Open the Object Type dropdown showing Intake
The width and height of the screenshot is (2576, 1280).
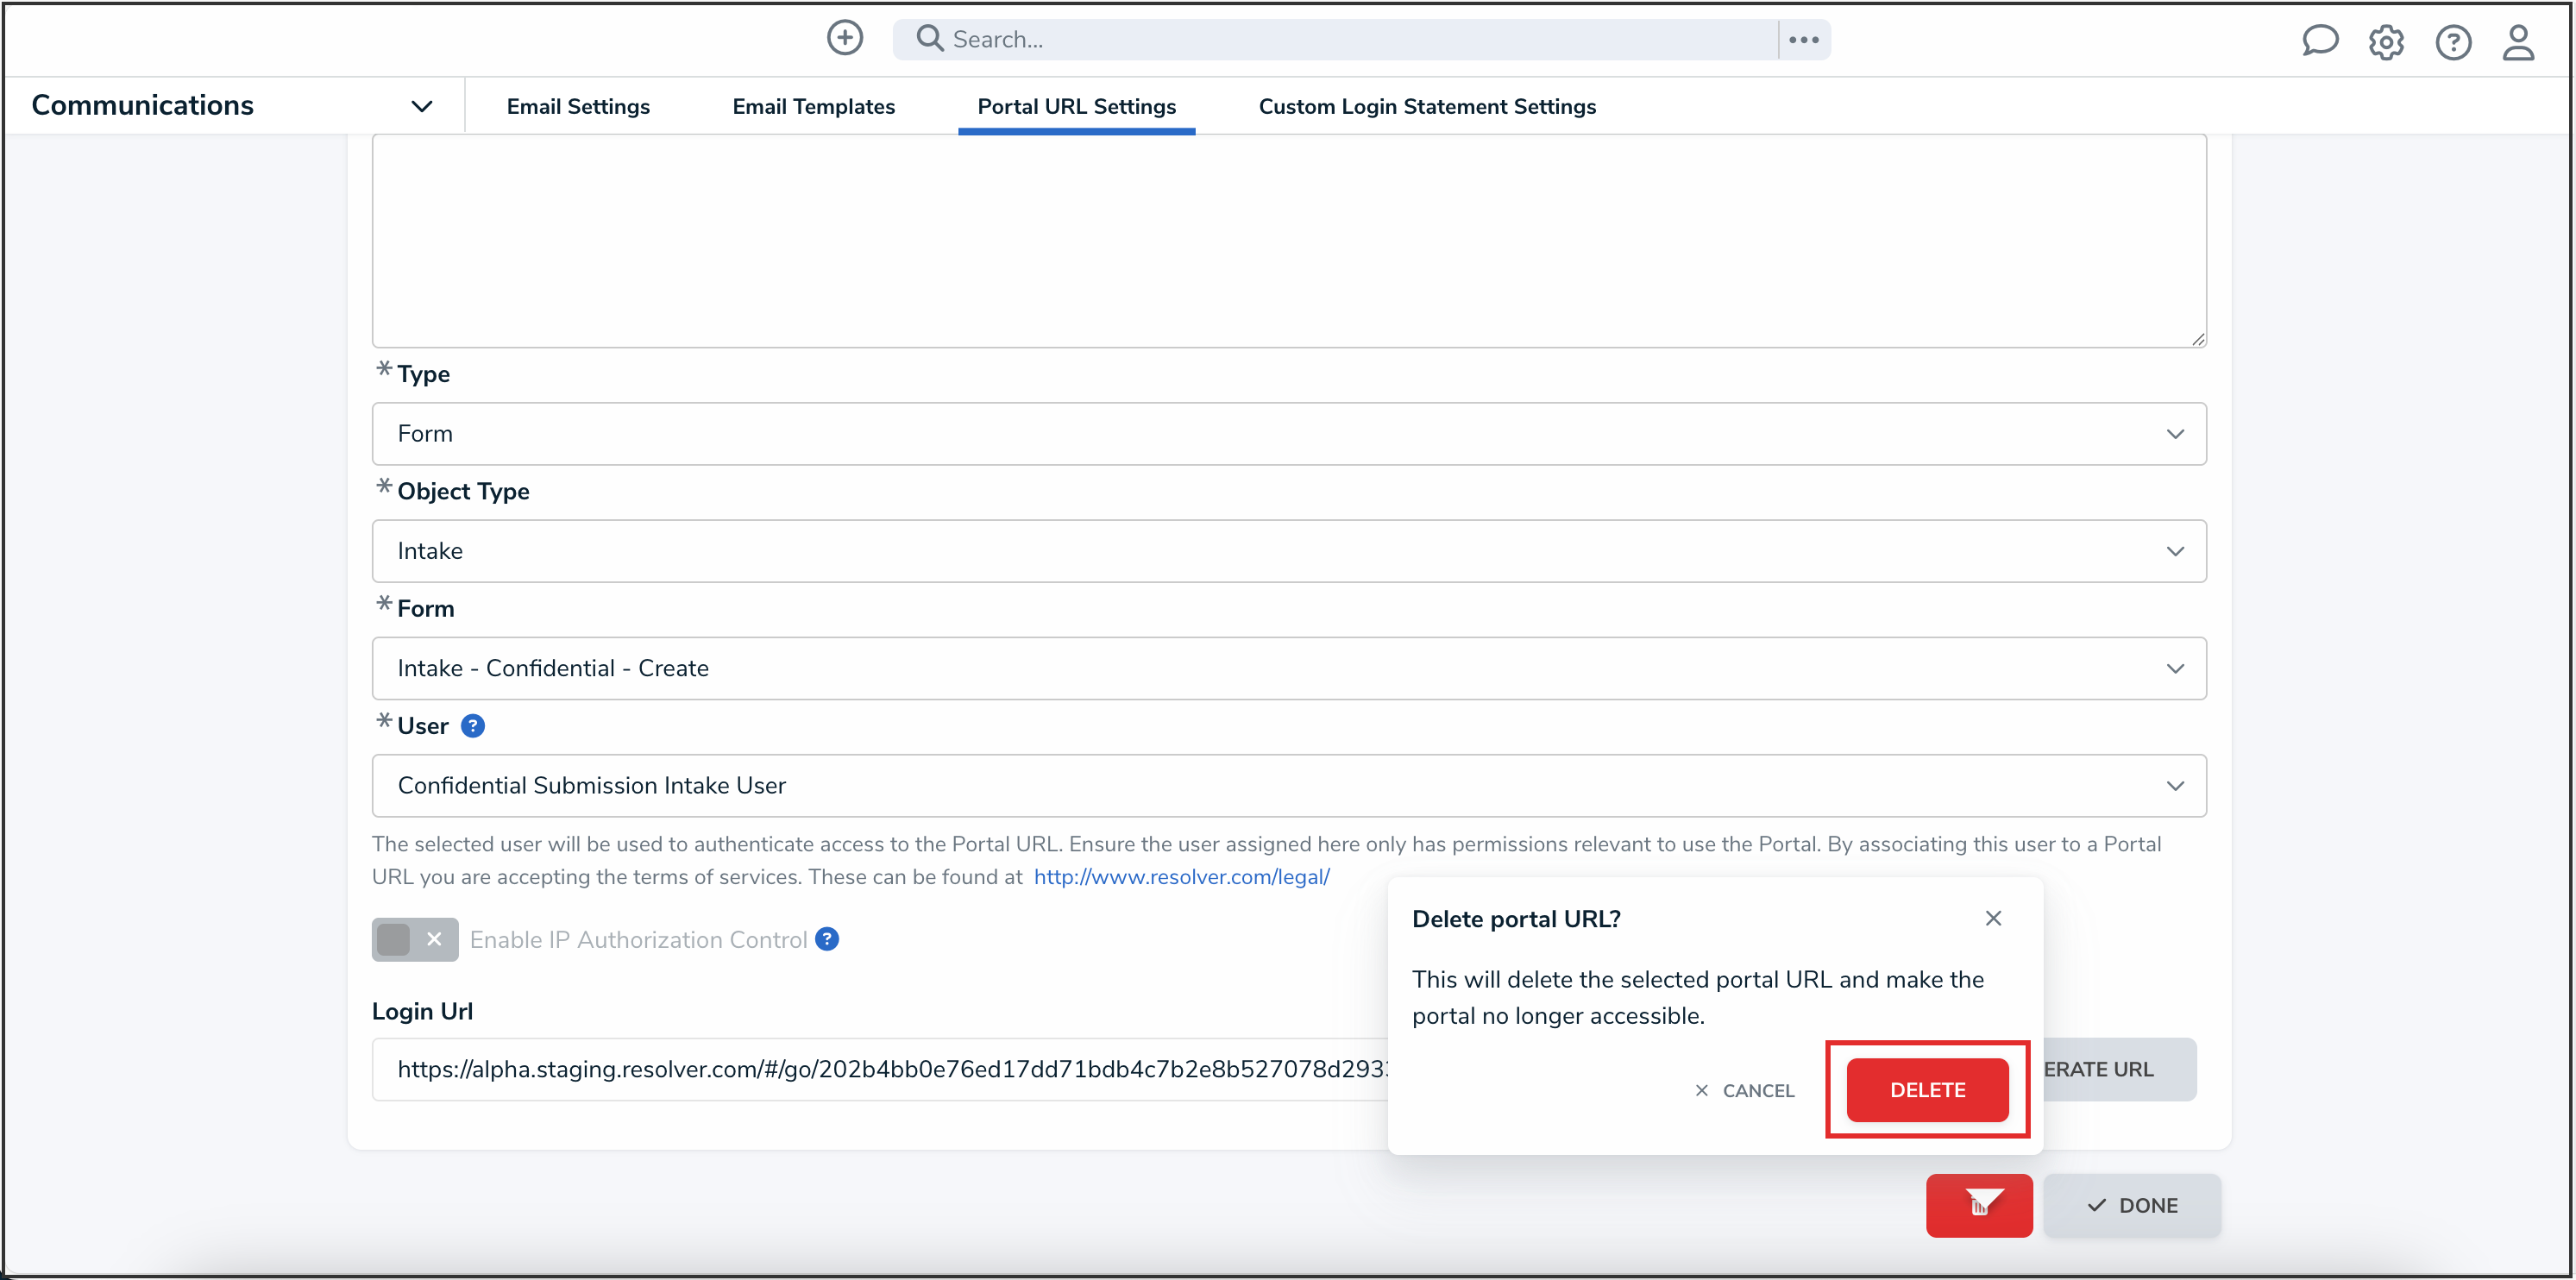pos(1288,551)
